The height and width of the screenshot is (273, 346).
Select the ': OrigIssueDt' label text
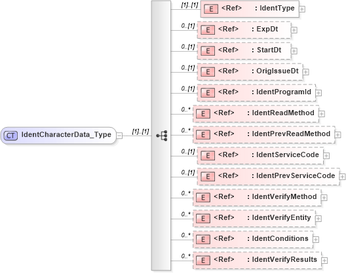pos(275,71)
